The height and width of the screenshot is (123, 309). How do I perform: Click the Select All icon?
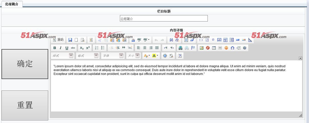click(x=186, y=40)
